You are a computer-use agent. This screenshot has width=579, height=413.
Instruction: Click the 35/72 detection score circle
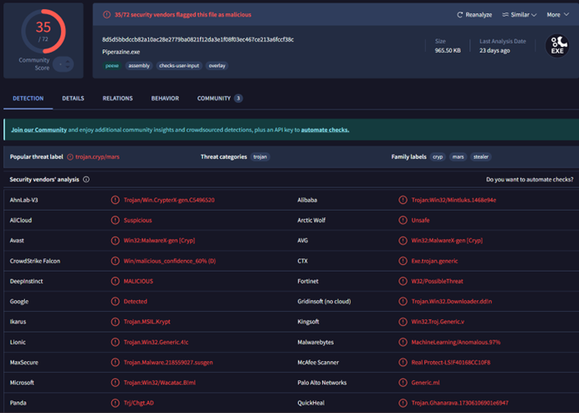click(x=44, y=32)
